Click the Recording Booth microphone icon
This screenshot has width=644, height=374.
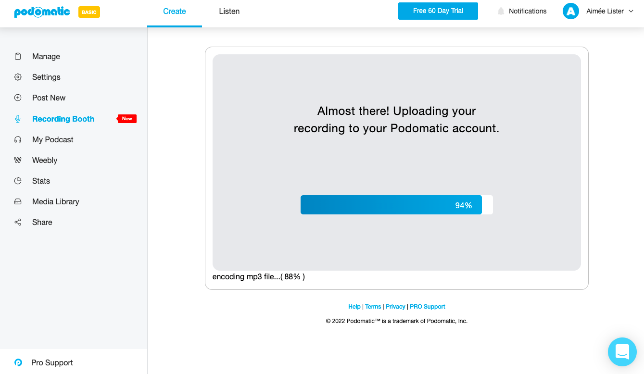coord(18,119)
